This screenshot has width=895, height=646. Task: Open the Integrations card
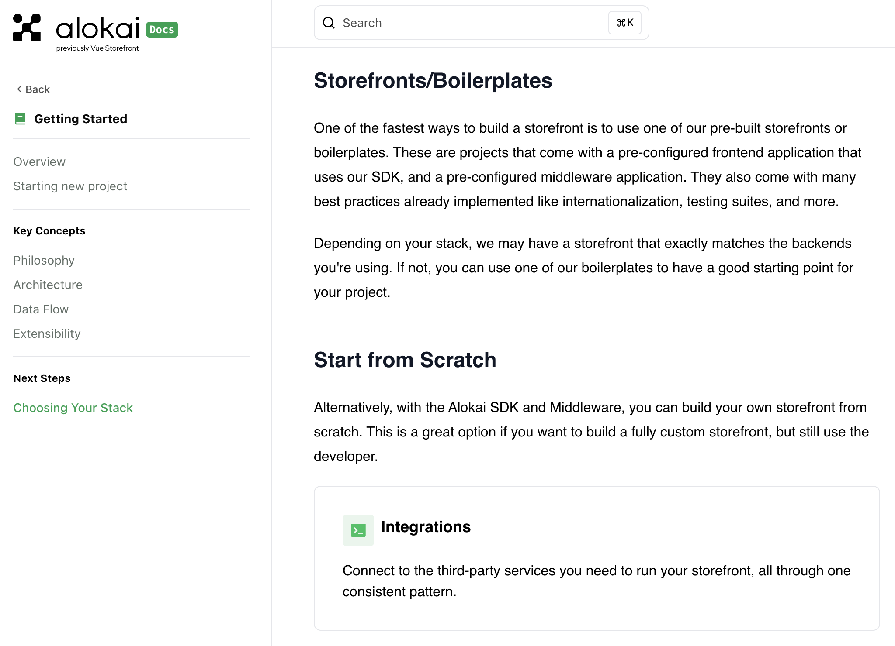point(597,558)
